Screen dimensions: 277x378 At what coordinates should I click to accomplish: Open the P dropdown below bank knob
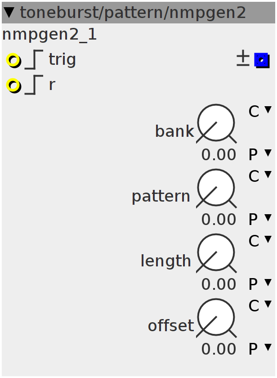pyautogui.click(x=260, y=154)
